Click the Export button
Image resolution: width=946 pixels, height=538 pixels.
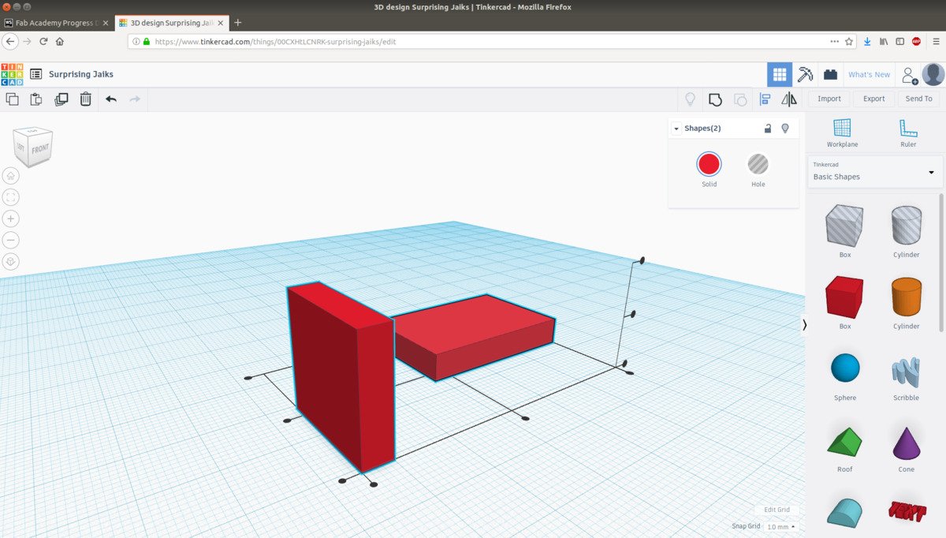[x=874, y=99]
